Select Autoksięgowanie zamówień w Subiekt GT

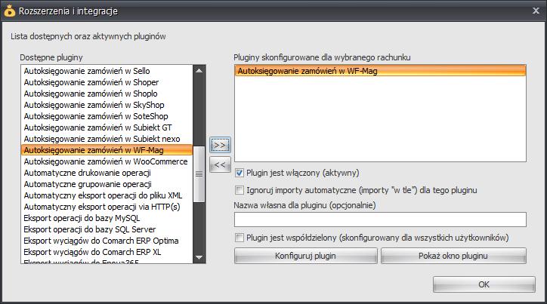point(107,127)
